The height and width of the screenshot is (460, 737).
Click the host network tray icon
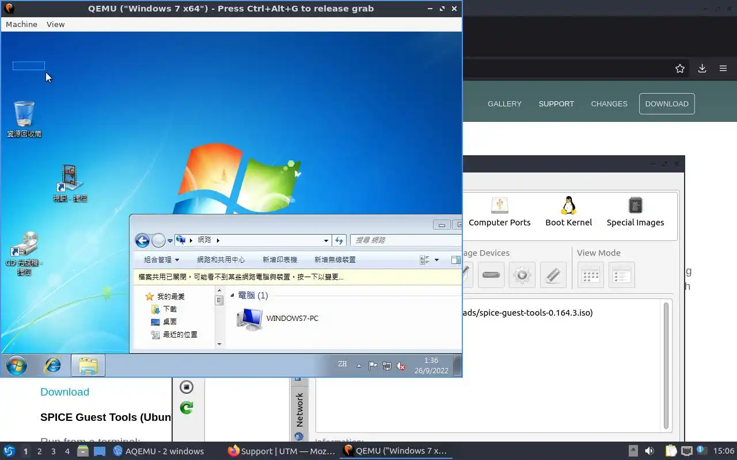tap(686, 451)
